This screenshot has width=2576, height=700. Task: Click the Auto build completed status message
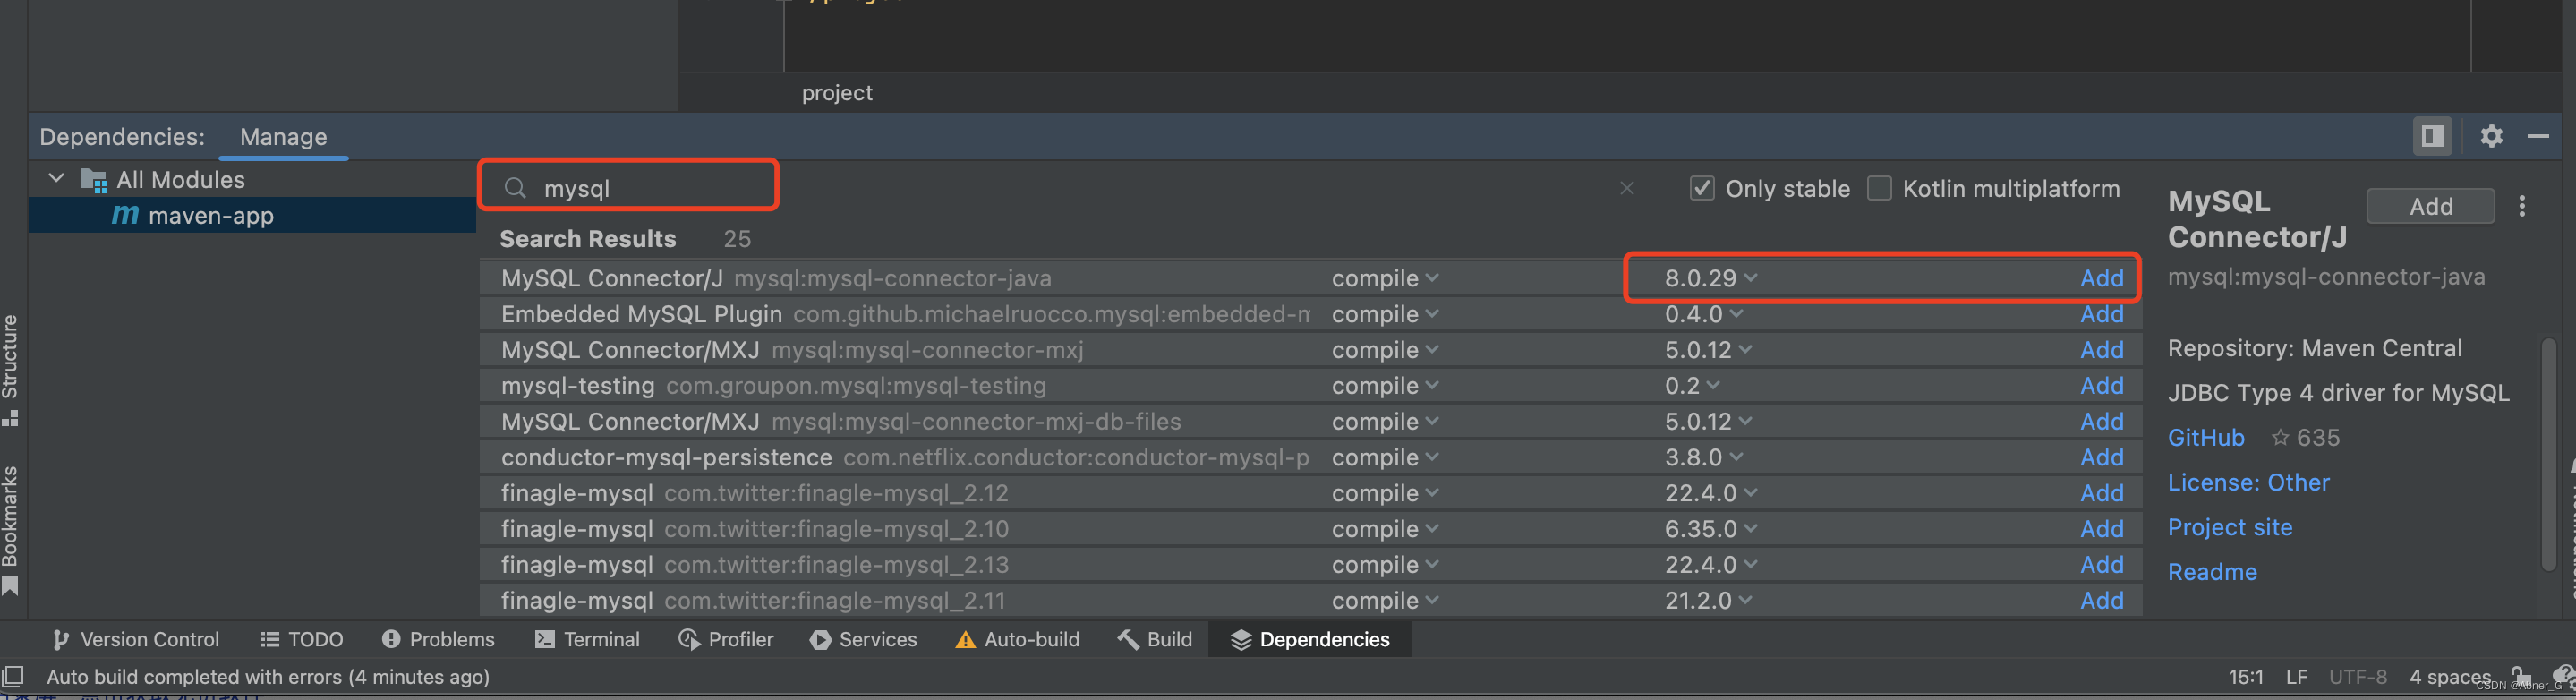pyautogui.click(x=268, y=677)
